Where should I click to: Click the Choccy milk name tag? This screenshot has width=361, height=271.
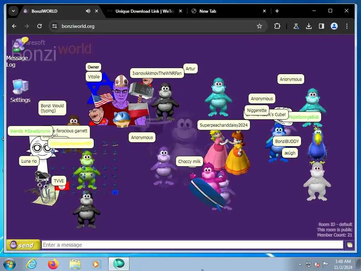189,161
